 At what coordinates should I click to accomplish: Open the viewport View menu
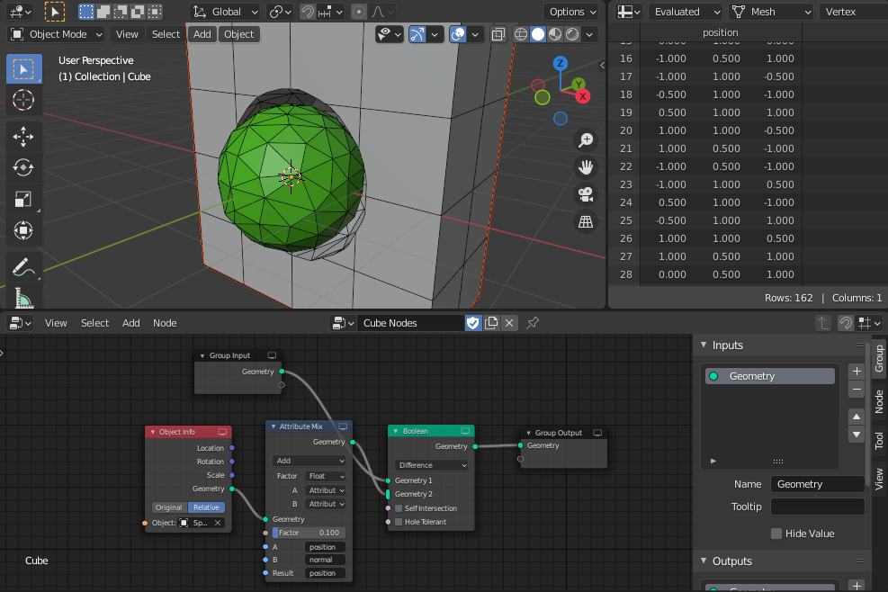point(127,34)
